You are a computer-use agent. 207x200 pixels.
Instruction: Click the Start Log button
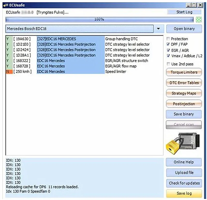(184, 12)
